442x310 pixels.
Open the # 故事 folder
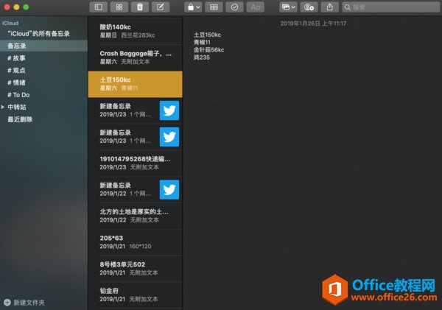coord(43,58)
